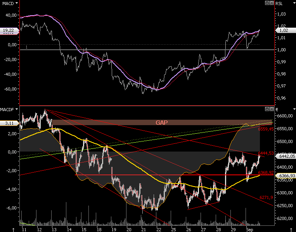Open the MACDF indicator dropdown
The height and width of the screenshot is (232, 296).
[x=17, y=109]
